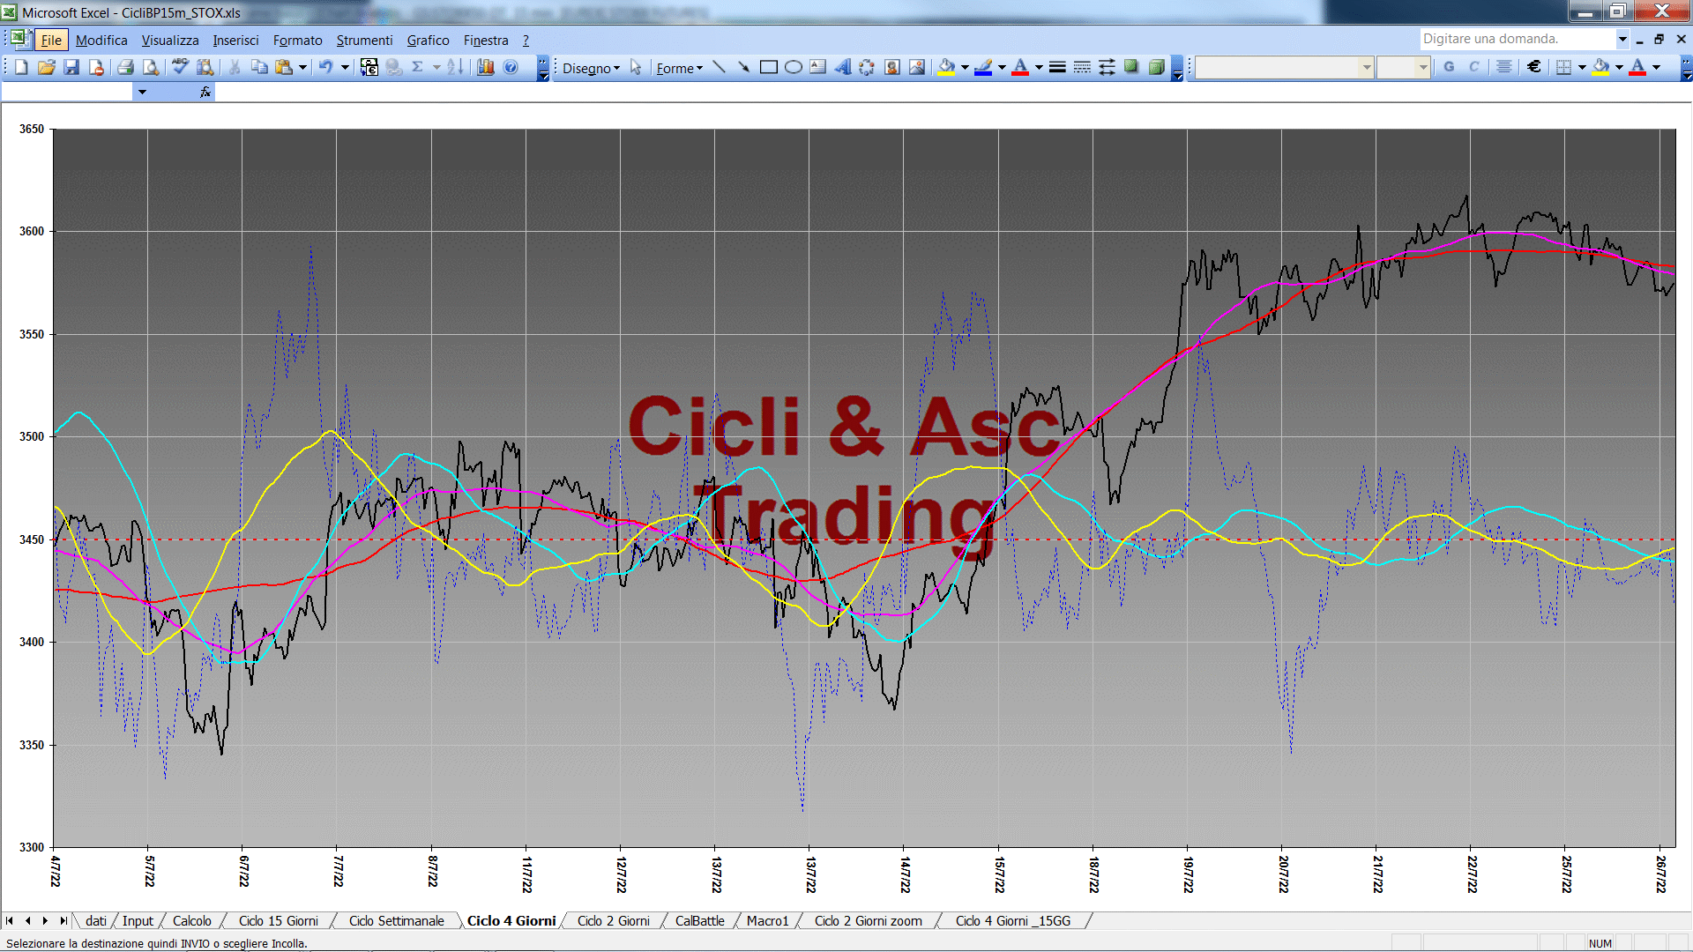Paste from clipboard
Screen dimensions: 1693x952
284,67
